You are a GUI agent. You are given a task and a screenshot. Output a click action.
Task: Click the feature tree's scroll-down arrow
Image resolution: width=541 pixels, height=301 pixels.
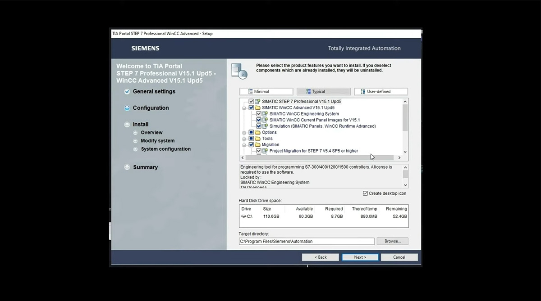click(405, 152)
